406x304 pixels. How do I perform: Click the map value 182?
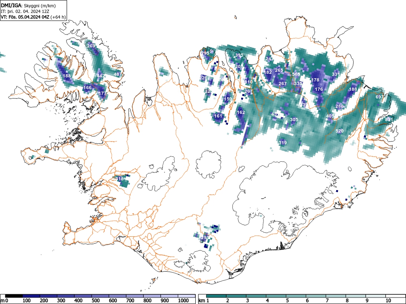pos(268,72)
